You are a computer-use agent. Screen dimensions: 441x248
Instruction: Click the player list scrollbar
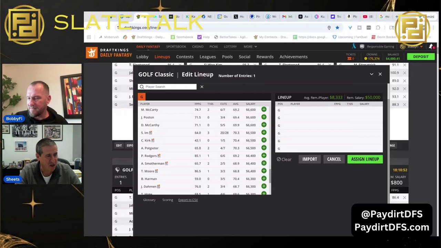pyautogui.click(x=270, y=176)
